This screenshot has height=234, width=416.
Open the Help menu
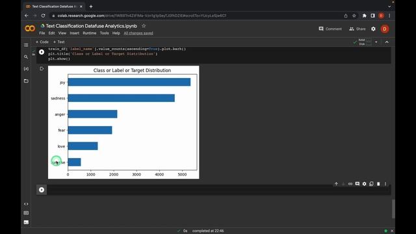click(116, 33)
